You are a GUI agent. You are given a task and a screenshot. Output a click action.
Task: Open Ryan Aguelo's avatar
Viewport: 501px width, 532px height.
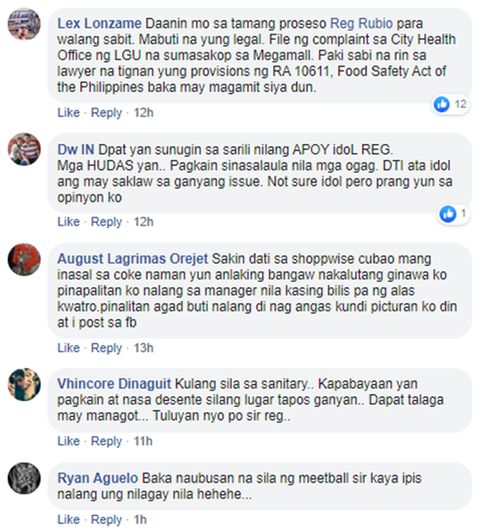pyautogui.click(x=24, y=478)
